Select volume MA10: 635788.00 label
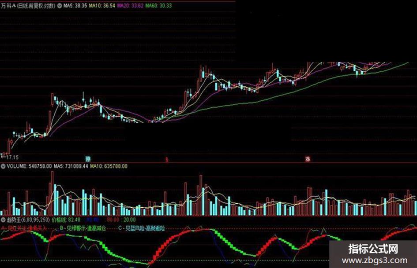 pos(109,166)
